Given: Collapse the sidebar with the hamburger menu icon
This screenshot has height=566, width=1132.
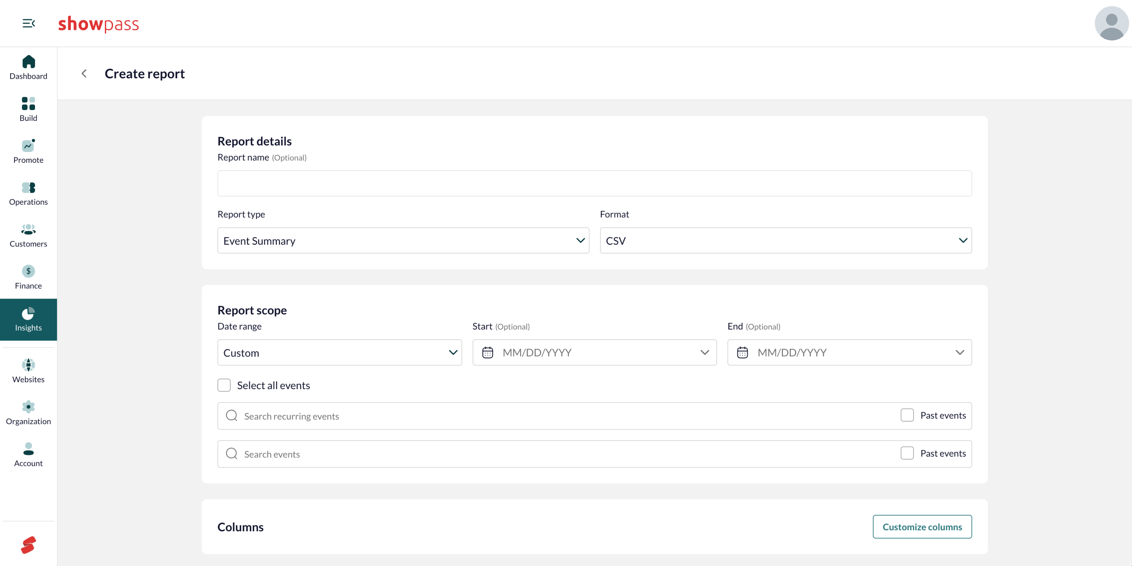Looking at the screenshot, I should (x=29, y=23).
